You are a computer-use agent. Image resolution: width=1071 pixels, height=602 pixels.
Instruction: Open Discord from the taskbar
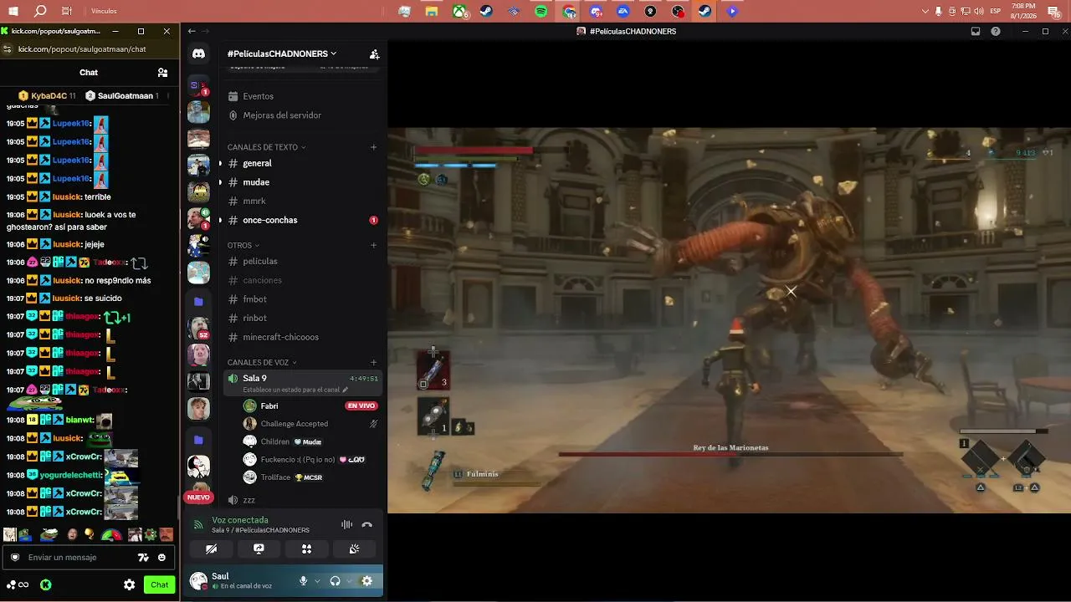[596, 12]
